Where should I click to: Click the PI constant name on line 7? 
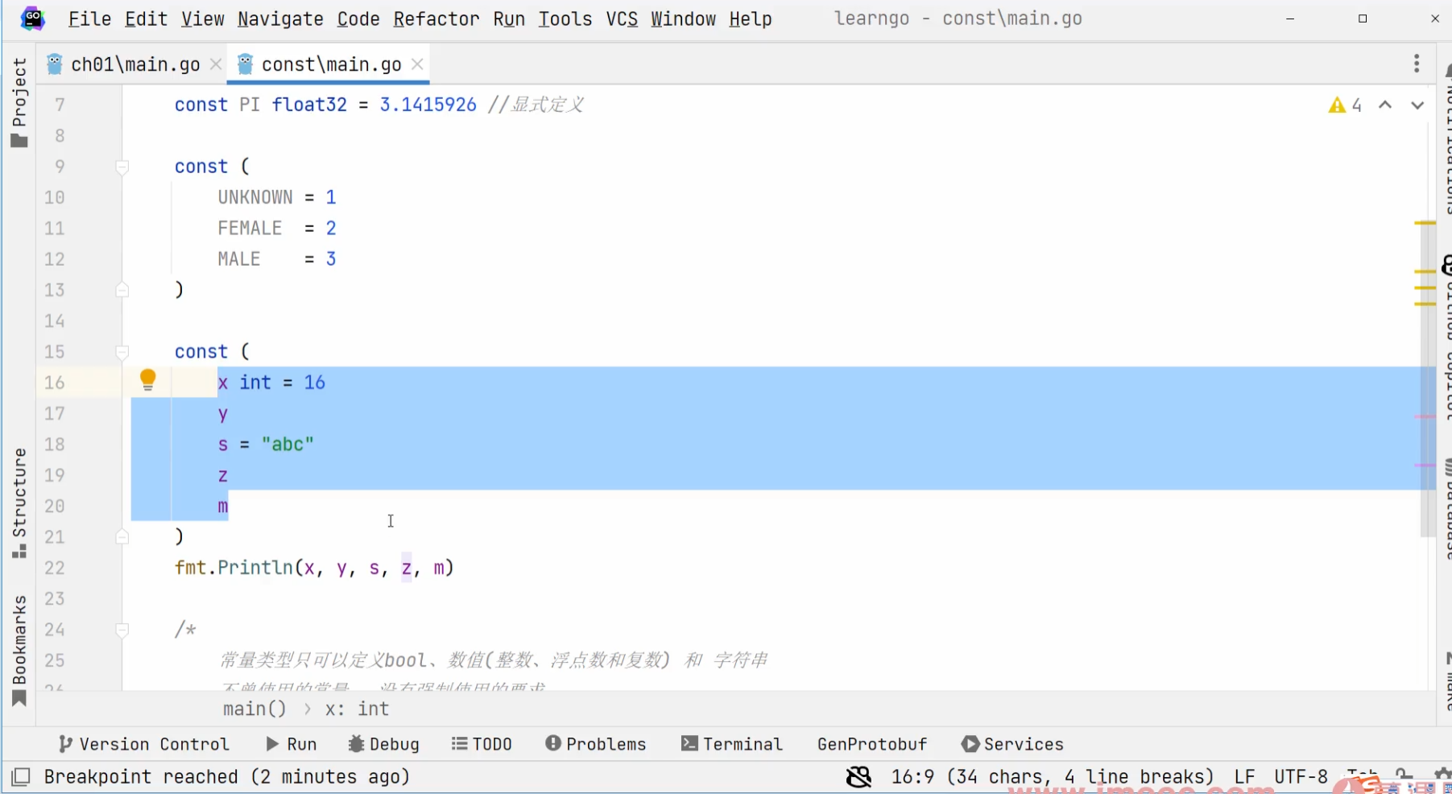250,105
